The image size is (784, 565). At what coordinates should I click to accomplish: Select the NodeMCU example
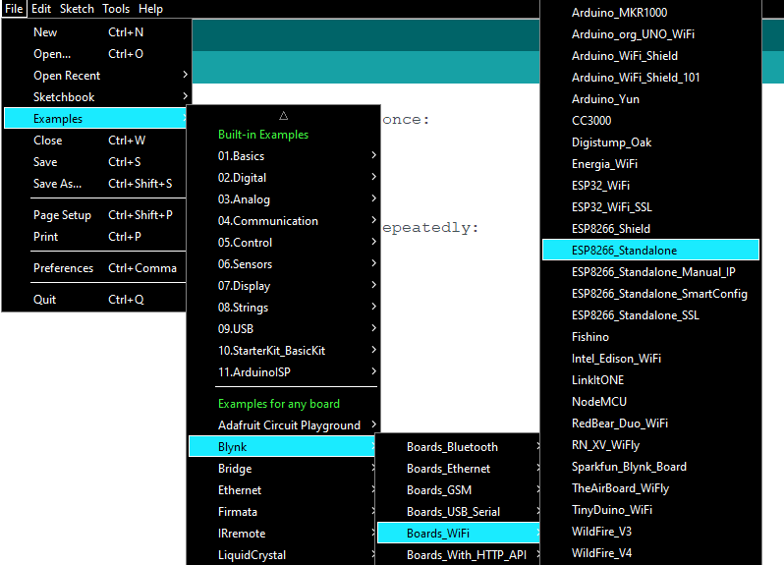click(598, 402)
